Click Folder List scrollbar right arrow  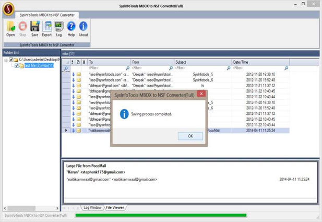[57, 208]
